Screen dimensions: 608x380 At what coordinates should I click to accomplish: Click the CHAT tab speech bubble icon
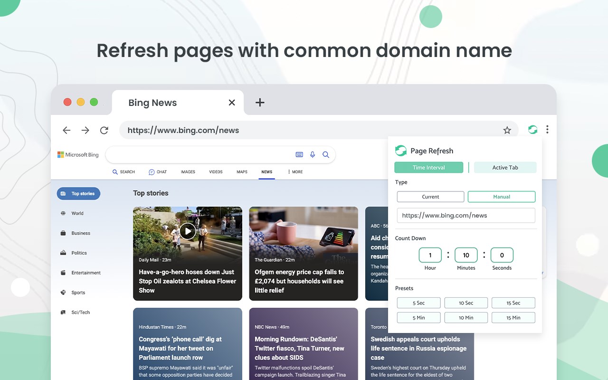click(x=152, y=172)
